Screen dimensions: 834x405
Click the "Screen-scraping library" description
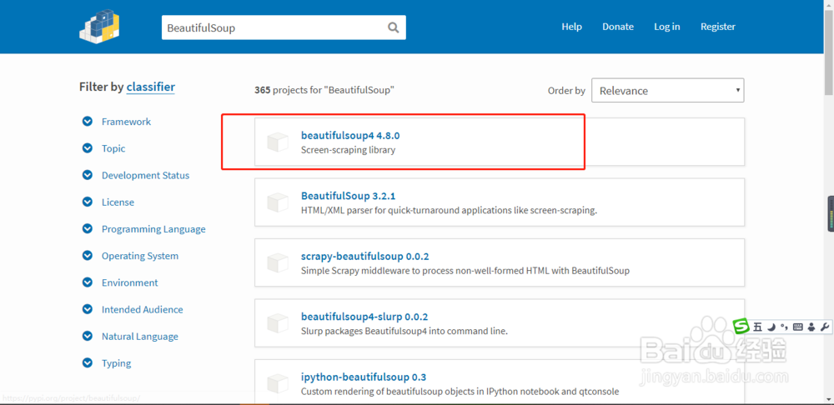click(348, 150)
